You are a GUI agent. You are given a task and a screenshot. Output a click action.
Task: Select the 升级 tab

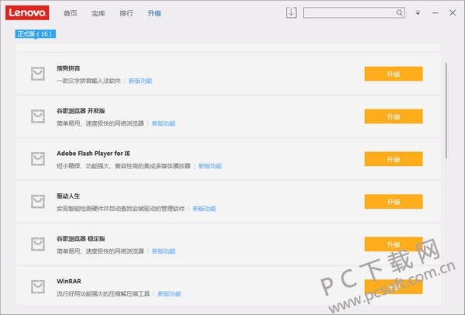point(154,13)
